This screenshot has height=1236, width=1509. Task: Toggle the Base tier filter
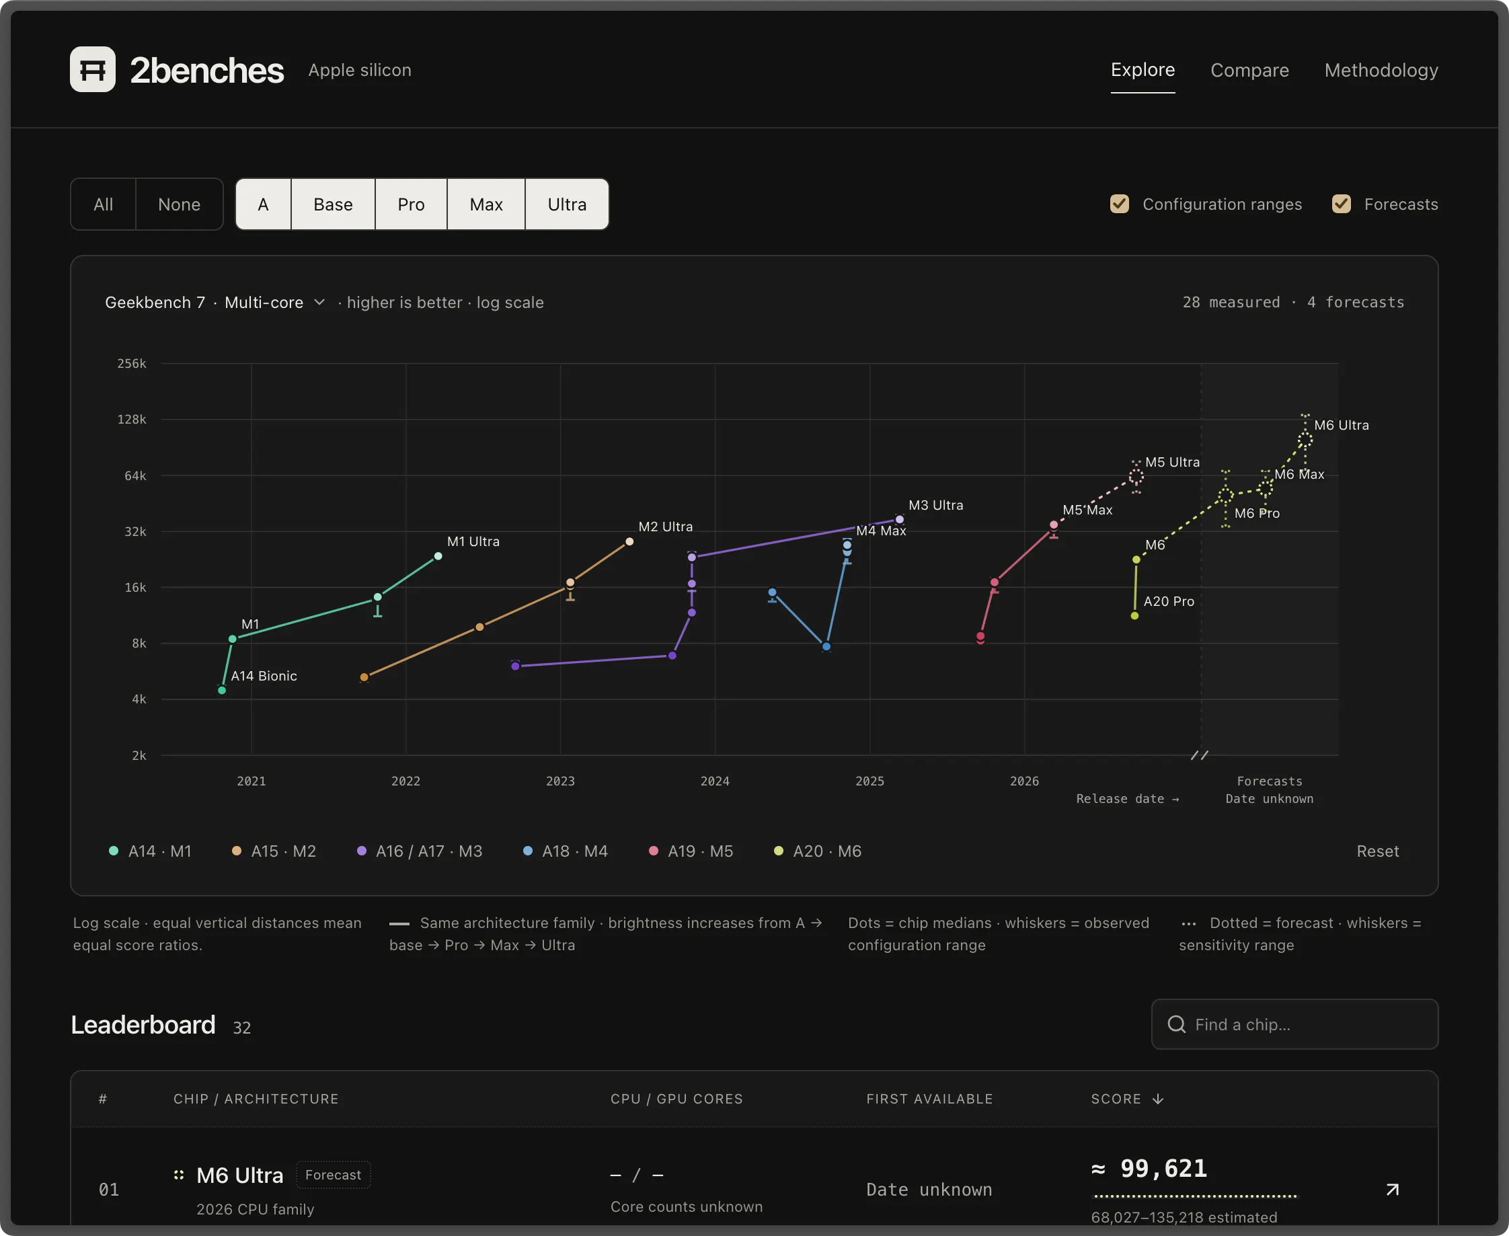click(333, 204)
